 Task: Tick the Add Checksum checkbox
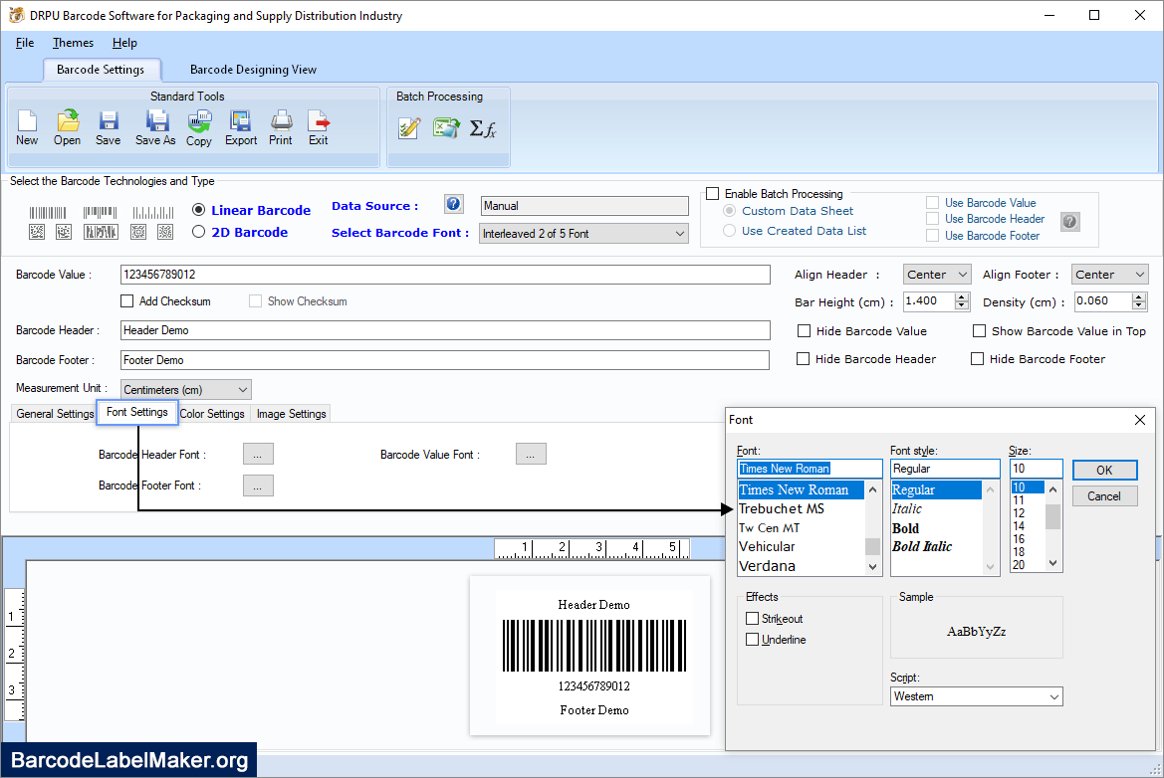point(126,301)
